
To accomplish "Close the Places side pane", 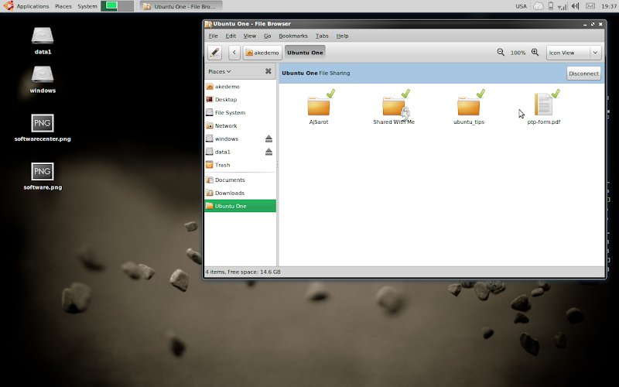I will [268, 71].
